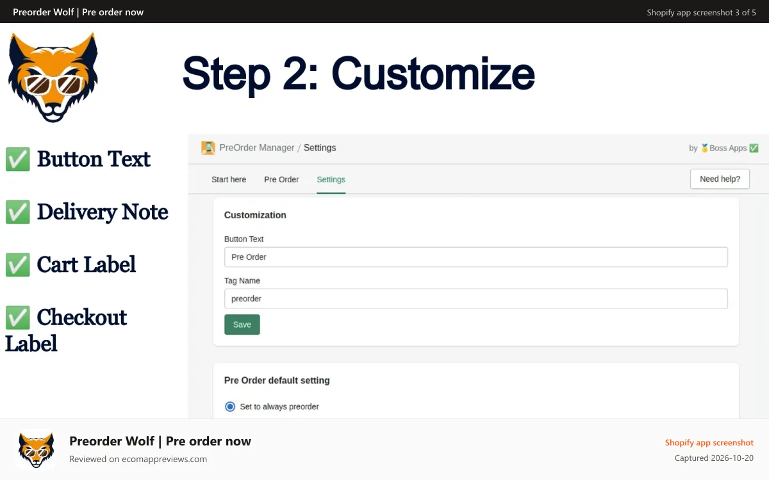The width and height of the screenshot is (769, 480).
Task: Click the green checkmark beside Button Text
Action: point(18,159)
